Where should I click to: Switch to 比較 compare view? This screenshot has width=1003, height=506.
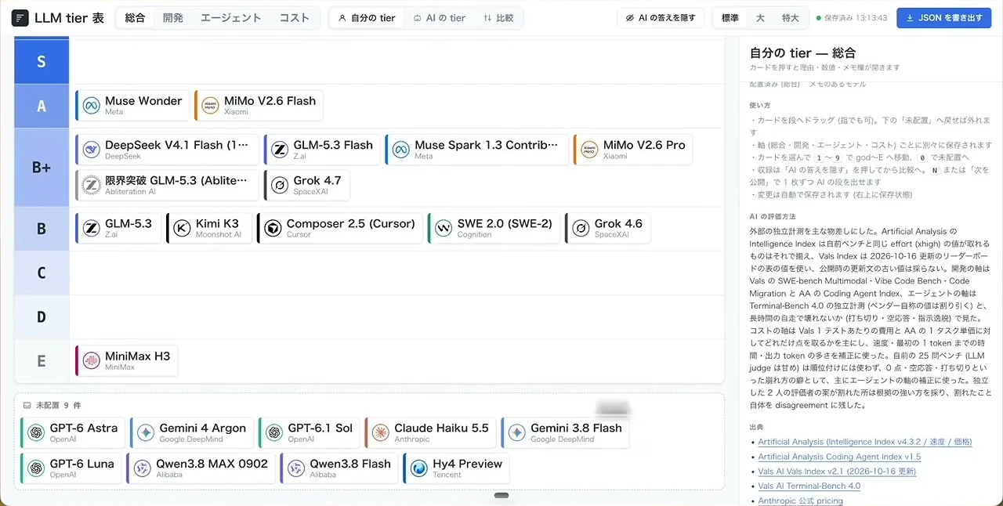pos(498,18)
